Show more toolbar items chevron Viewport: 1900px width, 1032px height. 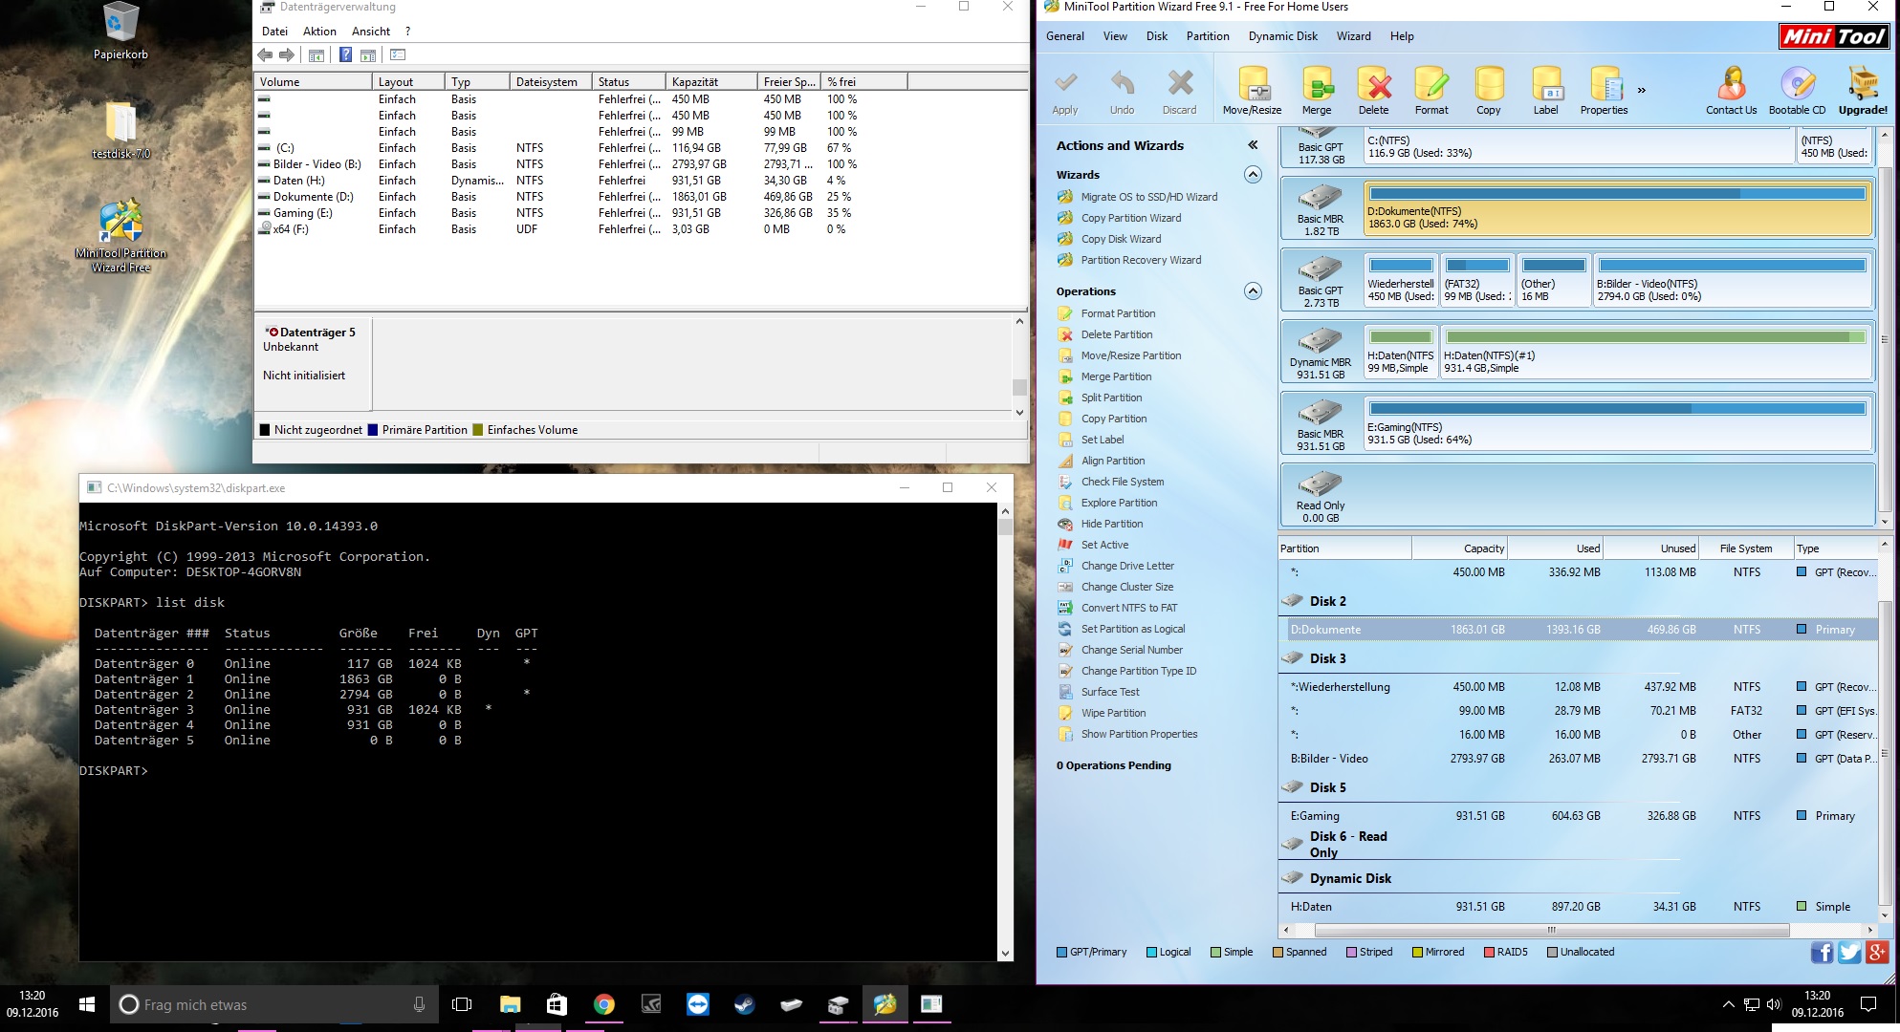pos(1642,91)
